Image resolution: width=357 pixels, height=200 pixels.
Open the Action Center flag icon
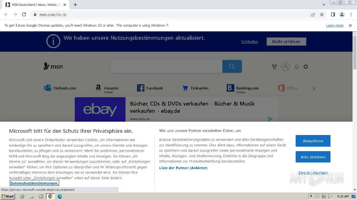330,196
